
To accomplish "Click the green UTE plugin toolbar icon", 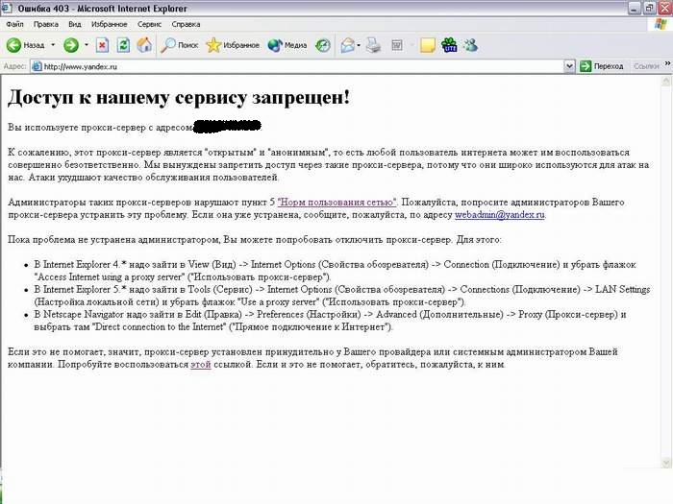I will pyautogui.click(x=449, y=45).
